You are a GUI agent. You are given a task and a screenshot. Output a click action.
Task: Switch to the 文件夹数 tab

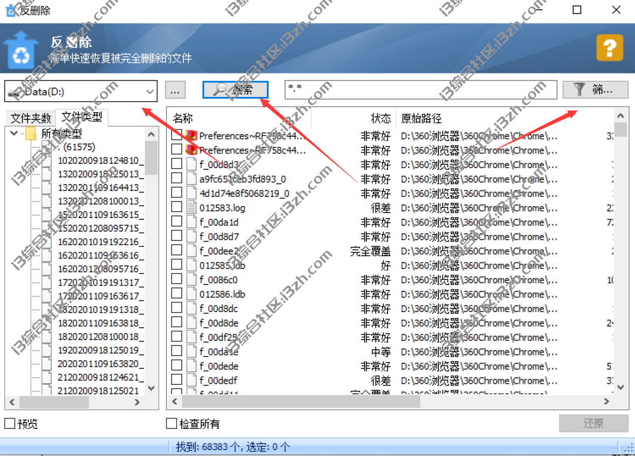31,118
